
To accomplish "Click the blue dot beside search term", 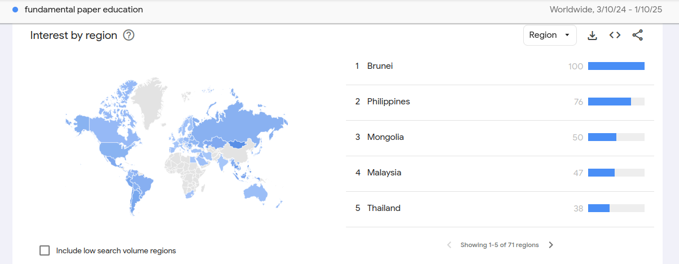I will [15, 10].
